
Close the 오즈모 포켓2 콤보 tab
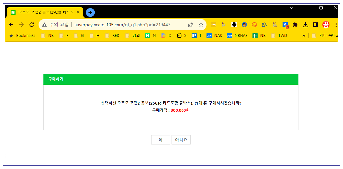[78, 12]
